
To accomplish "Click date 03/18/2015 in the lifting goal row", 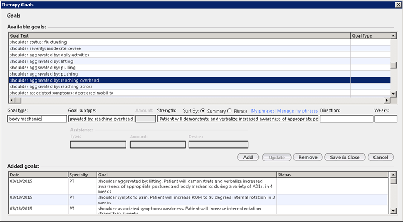I will 21,181.
